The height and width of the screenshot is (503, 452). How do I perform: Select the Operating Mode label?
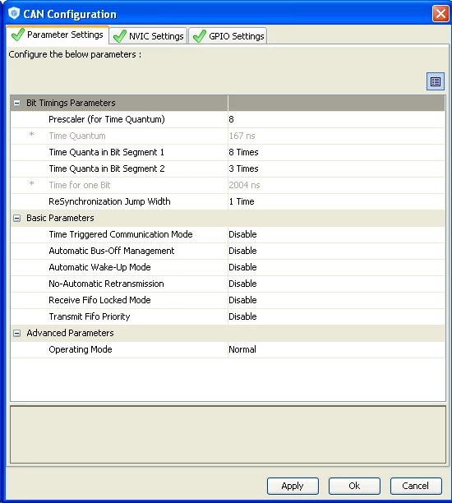[81, 349]
